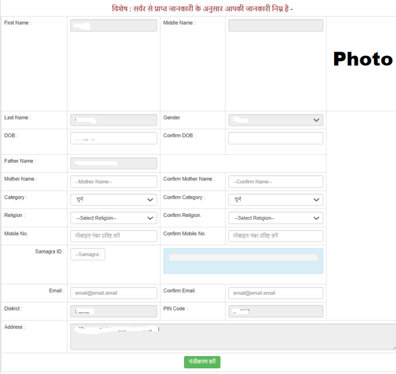The image size is (396, 374).
Task: Click the green पंजीकरण करें button
Action: pyautogui.click(x=202, y=362)
